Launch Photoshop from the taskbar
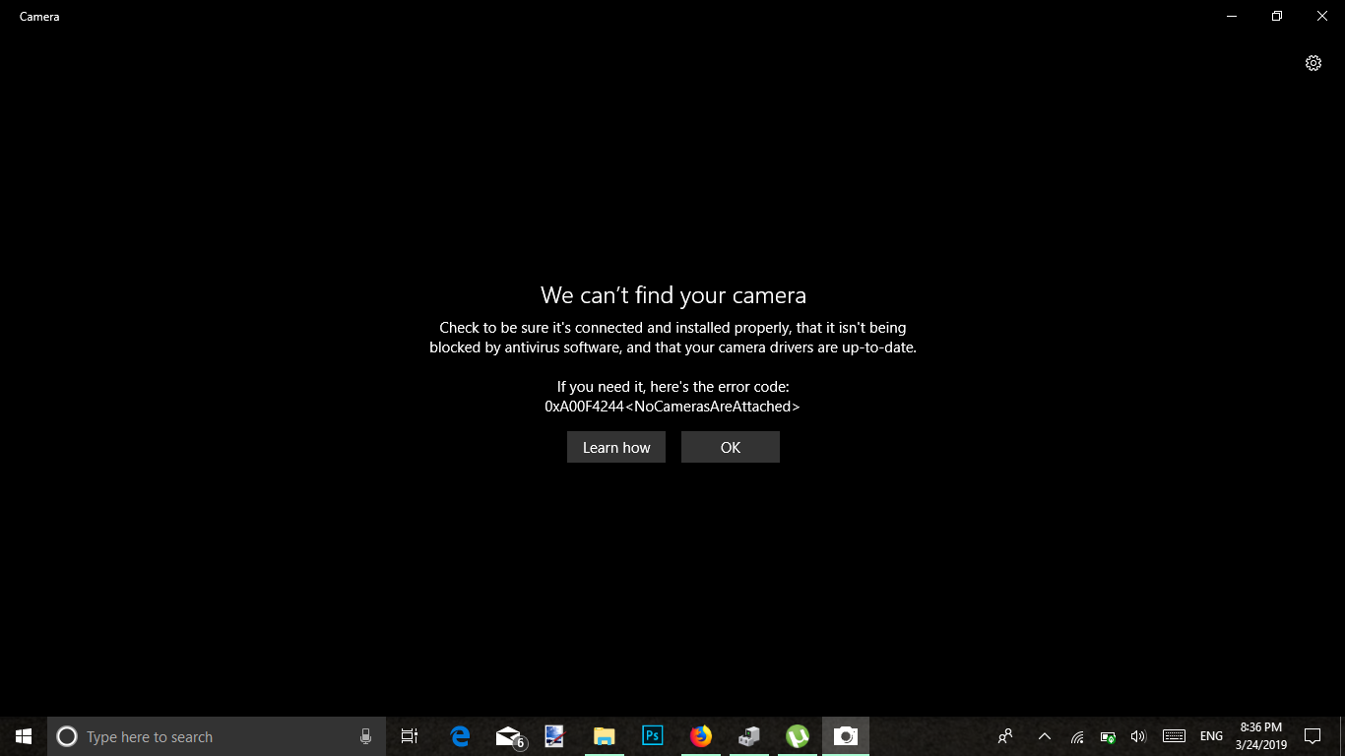Viewport: 1345px width, 756px height. pos(652,735)
